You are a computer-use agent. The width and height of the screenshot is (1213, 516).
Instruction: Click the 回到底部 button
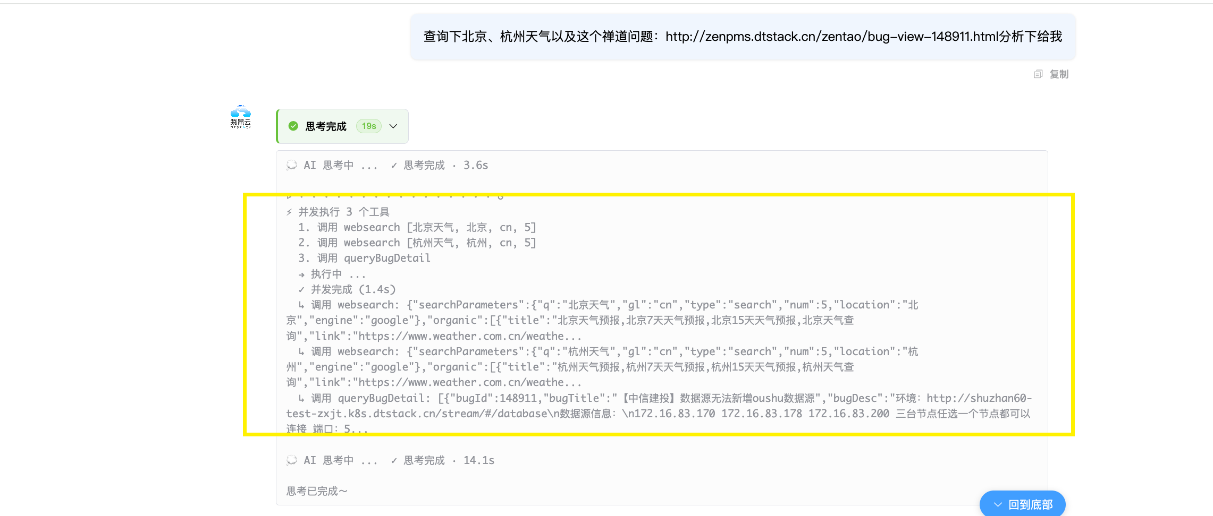click(1022, 504)
